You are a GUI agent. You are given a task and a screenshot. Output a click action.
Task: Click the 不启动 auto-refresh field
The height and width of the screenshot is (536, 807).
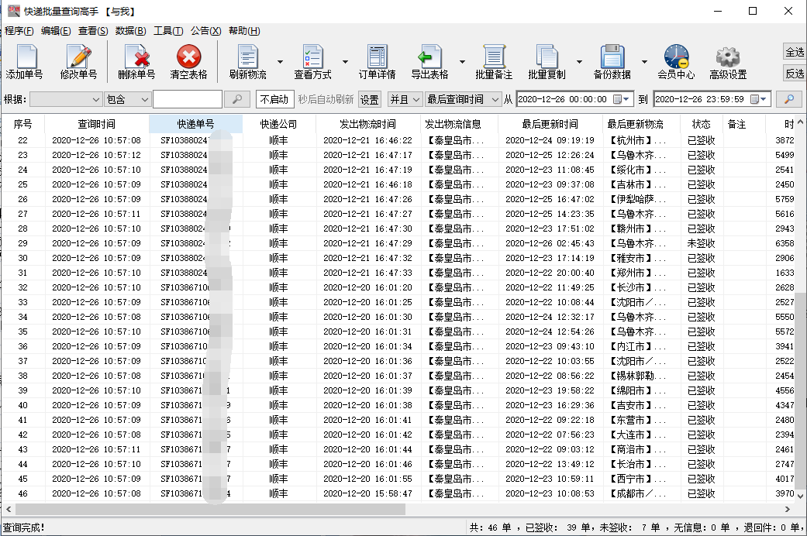[275, 99]
